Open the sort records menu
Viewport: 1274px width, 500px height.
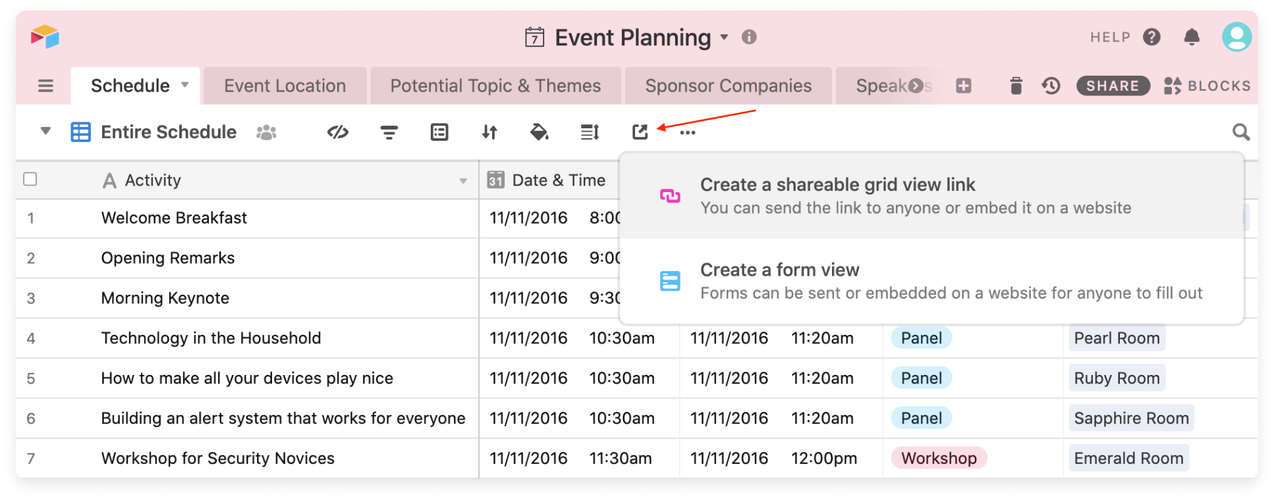coord(489,132)
